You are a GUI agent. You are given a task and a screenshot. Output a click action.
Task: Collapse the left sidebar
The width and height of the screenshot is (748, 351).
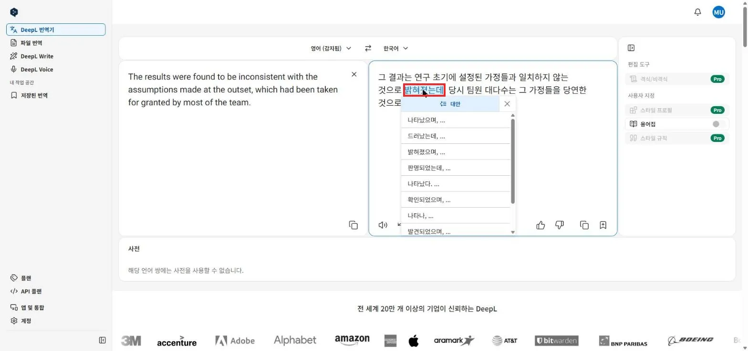[x=102, y=340]
